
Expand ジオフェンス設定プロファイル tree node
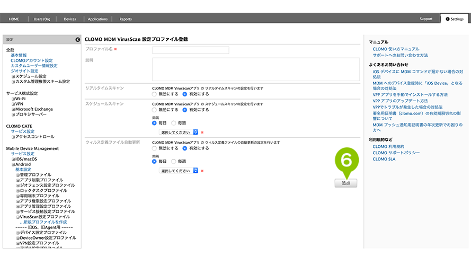17,185
